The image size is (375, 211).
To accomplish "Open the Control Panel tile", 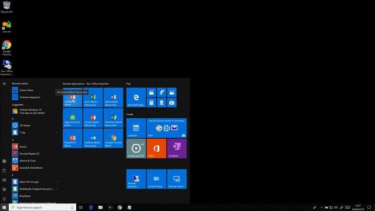I will 156,179.
